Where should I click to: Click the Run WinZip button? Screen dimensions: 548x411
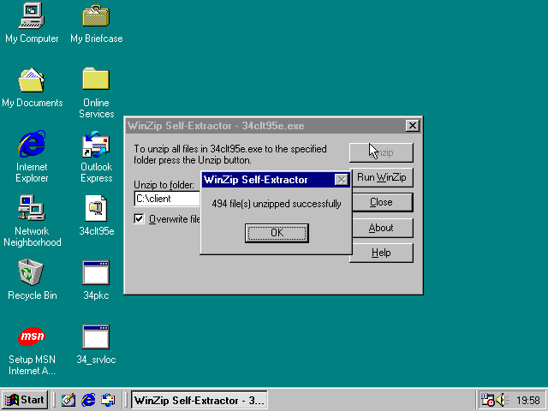[381, 177]
